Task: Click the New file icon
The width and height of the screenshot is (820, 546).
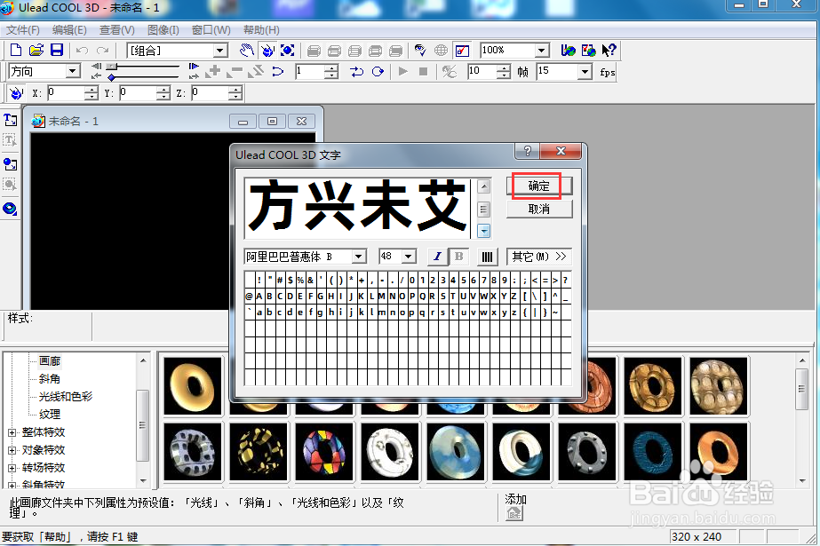Action: click(16, 50)
